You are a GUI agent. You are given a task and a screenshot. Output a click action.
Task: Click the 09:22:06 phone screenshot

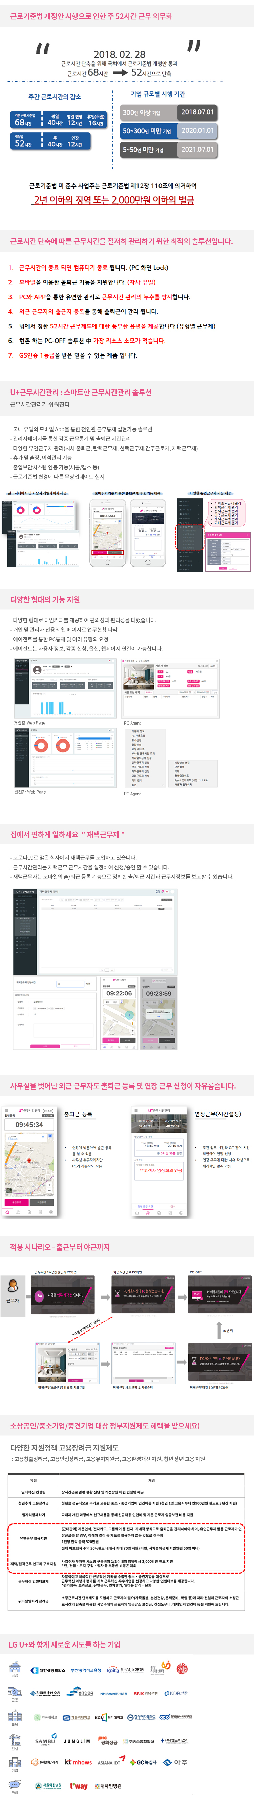(x=119, y=1012)
